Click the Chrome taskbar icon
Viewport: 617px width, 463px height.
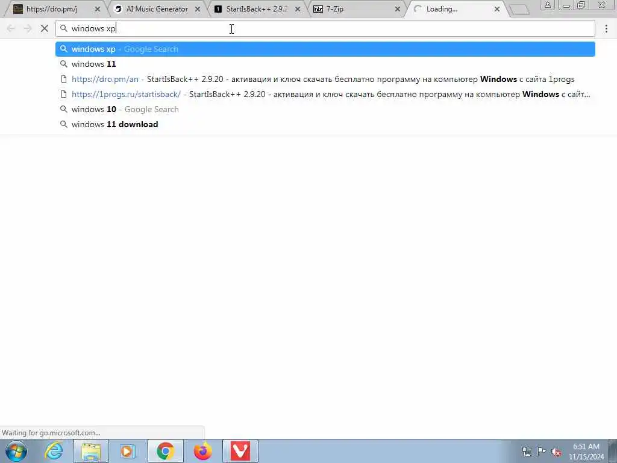point(165,451)
